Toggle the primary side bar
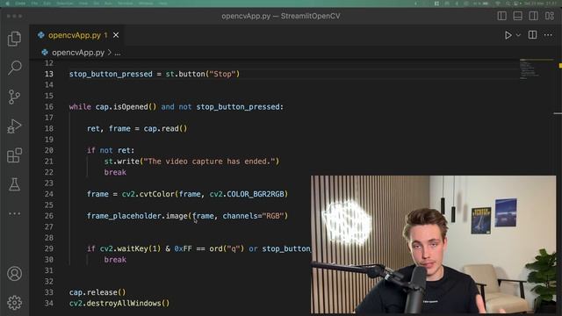This screenshot has width=562, height=316. (x=501, y=16)
